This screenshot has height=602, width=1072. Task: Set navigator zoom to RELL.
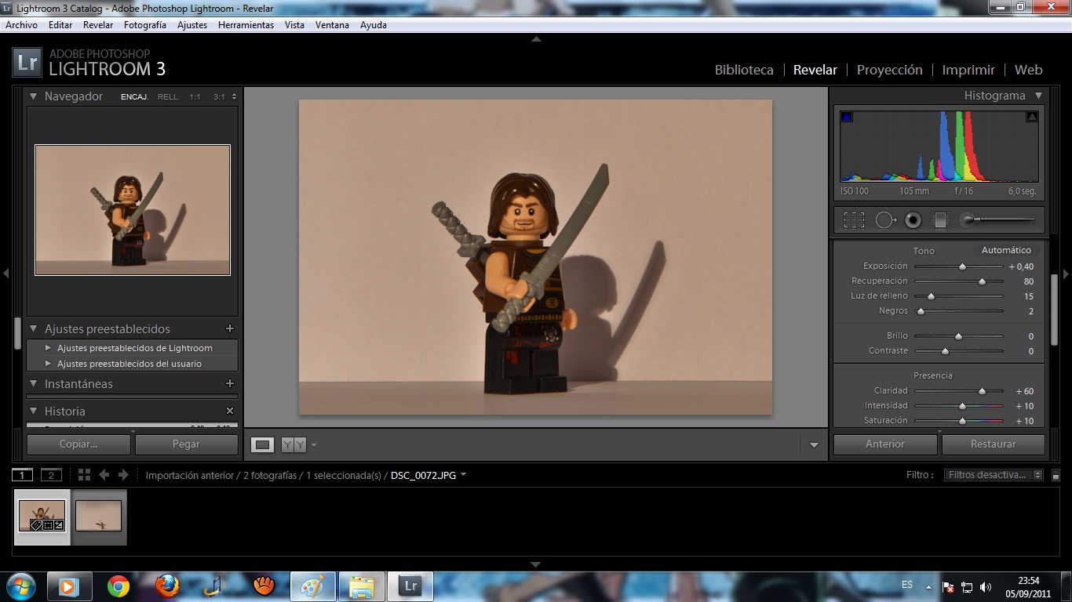[x=168, y=97]
